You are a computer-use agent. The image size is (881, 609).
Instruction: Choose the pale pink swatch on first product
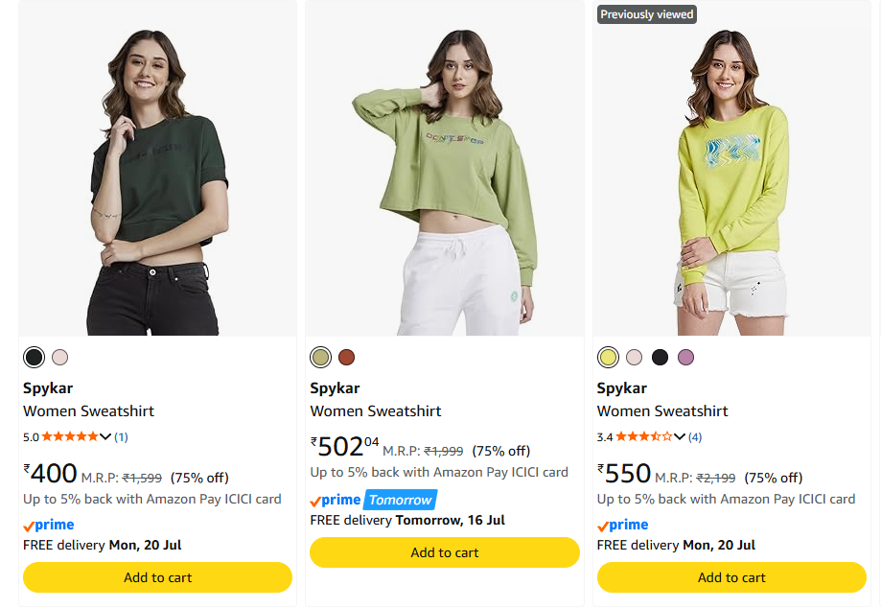tap(60, 357)
